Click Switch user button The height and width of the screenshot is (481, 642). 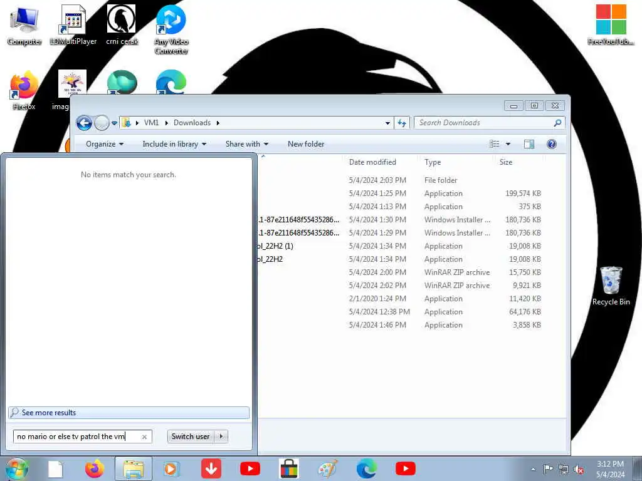click(x=191, y=437)
